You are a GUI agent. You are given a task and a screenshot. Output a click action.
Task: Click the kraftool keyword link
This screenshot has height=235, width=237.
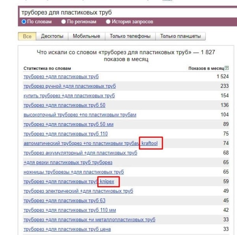pos(150,143)
